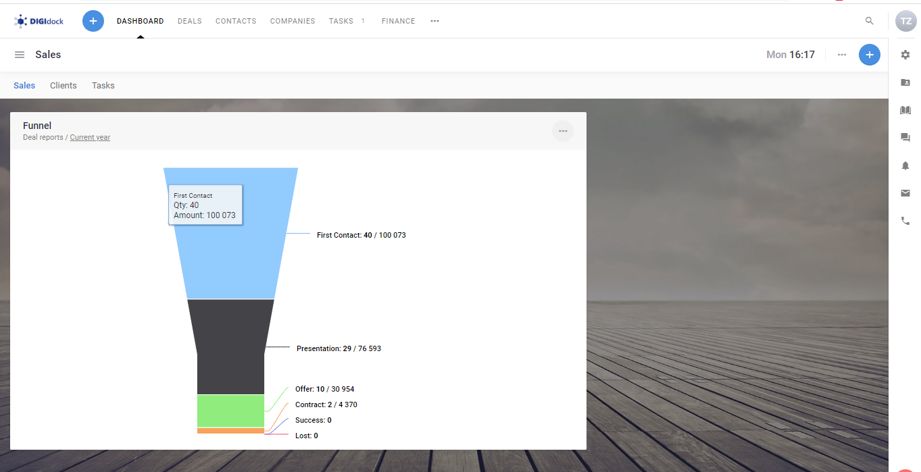Navigate to the FINANCE section

click(398, 21)
